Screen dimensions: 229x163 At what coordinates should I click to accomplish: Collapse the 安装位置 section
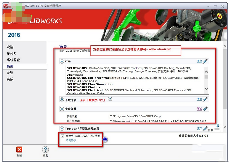[62, 109]
